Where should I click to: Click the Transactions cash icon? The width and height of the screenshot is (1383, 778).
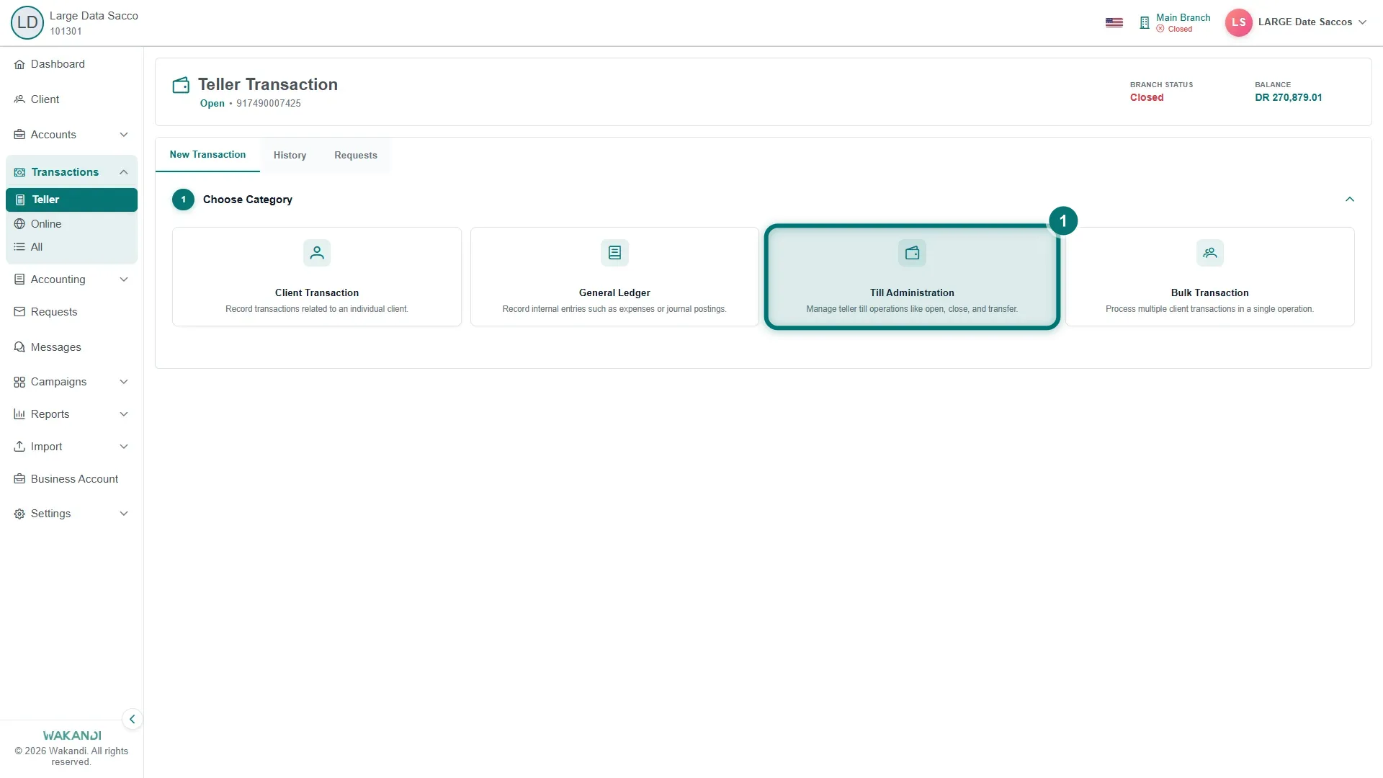coord(19,172)
